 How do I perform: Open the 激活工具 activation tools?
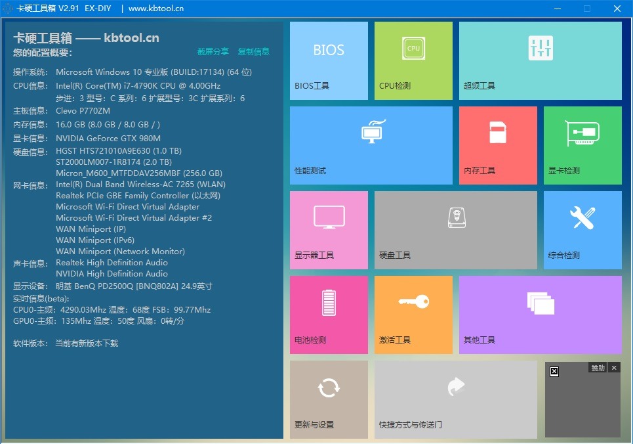click(413, 314)
